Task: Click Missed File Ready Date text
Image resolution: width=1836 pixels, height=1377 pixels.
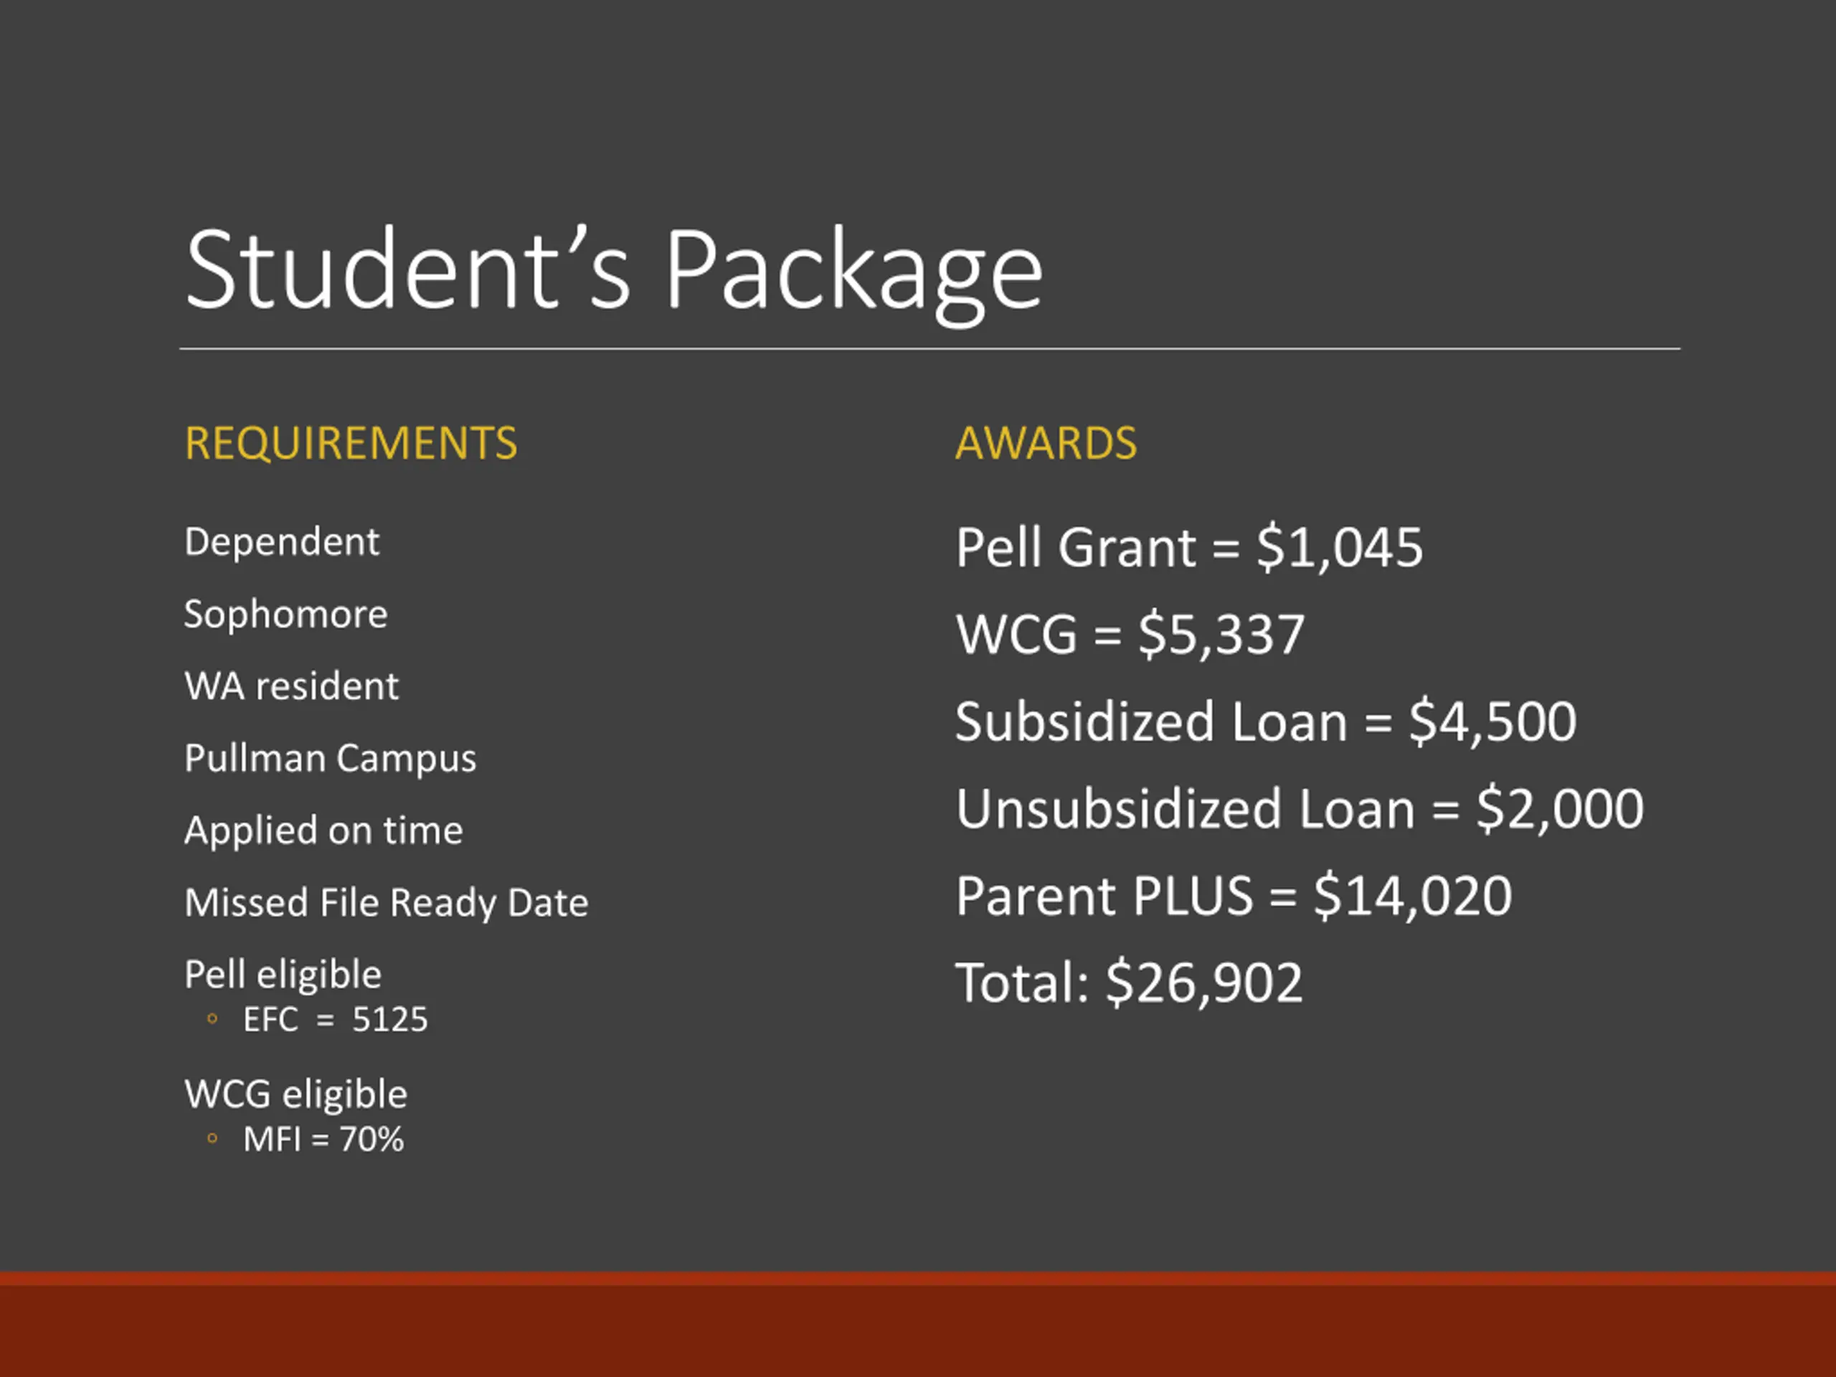Action: click(387, 903)
